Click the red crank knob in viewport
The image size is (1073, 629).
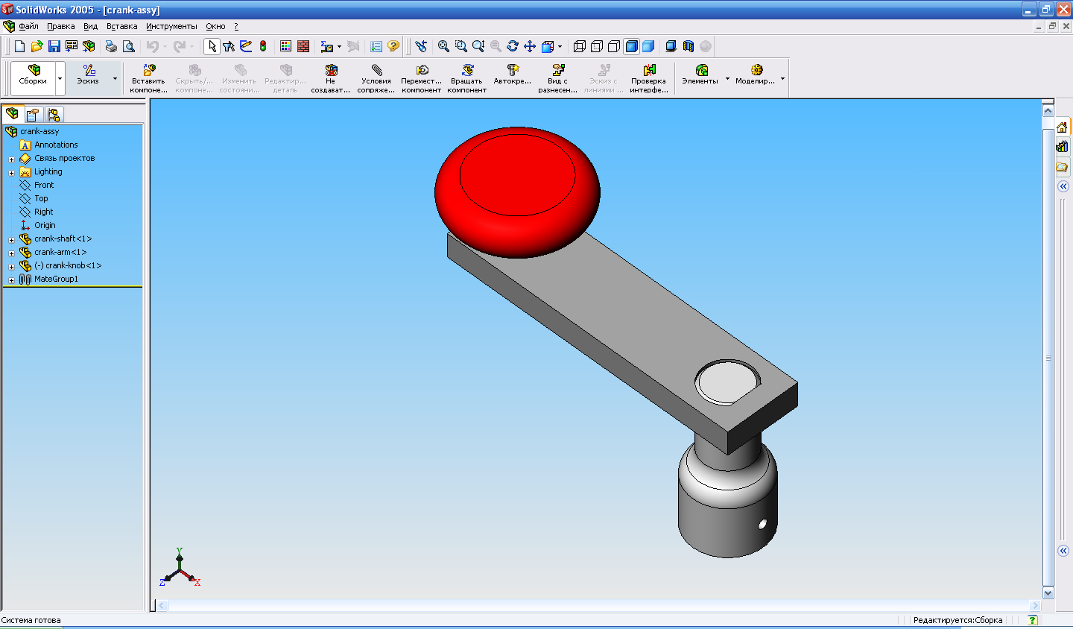[x=517, y=191]
